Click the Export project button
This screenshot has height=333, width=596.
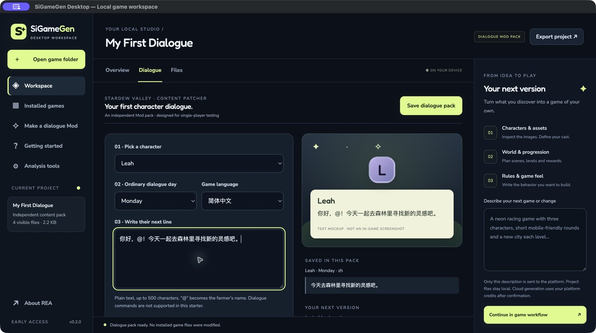coord(556,37)
